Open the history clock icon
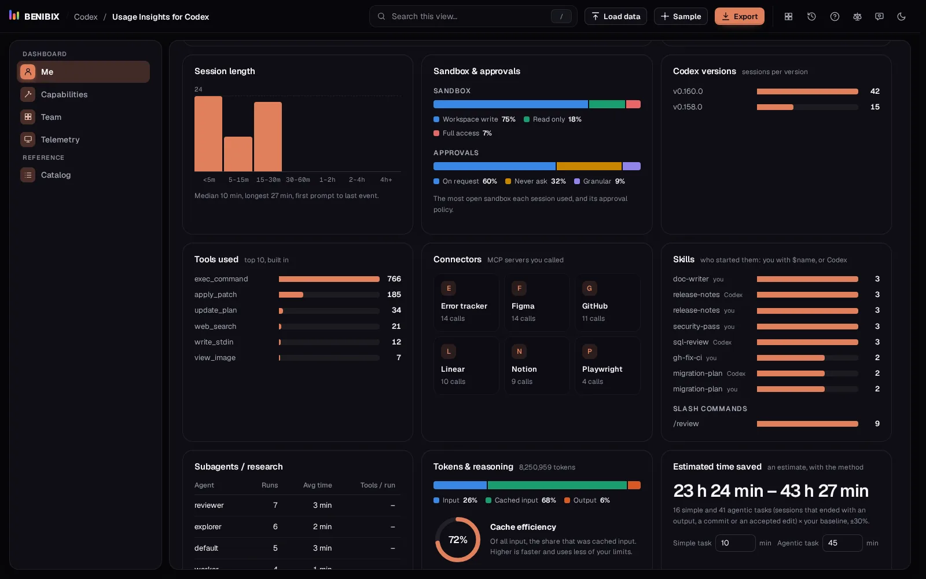Image resolution: width=926 pixels, height=579 pixels. point(811,16)
